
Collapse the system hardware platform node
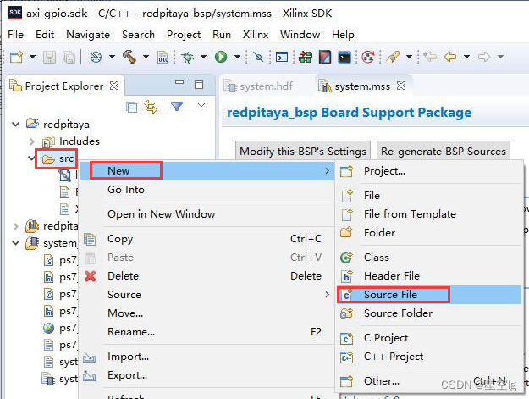15,243
